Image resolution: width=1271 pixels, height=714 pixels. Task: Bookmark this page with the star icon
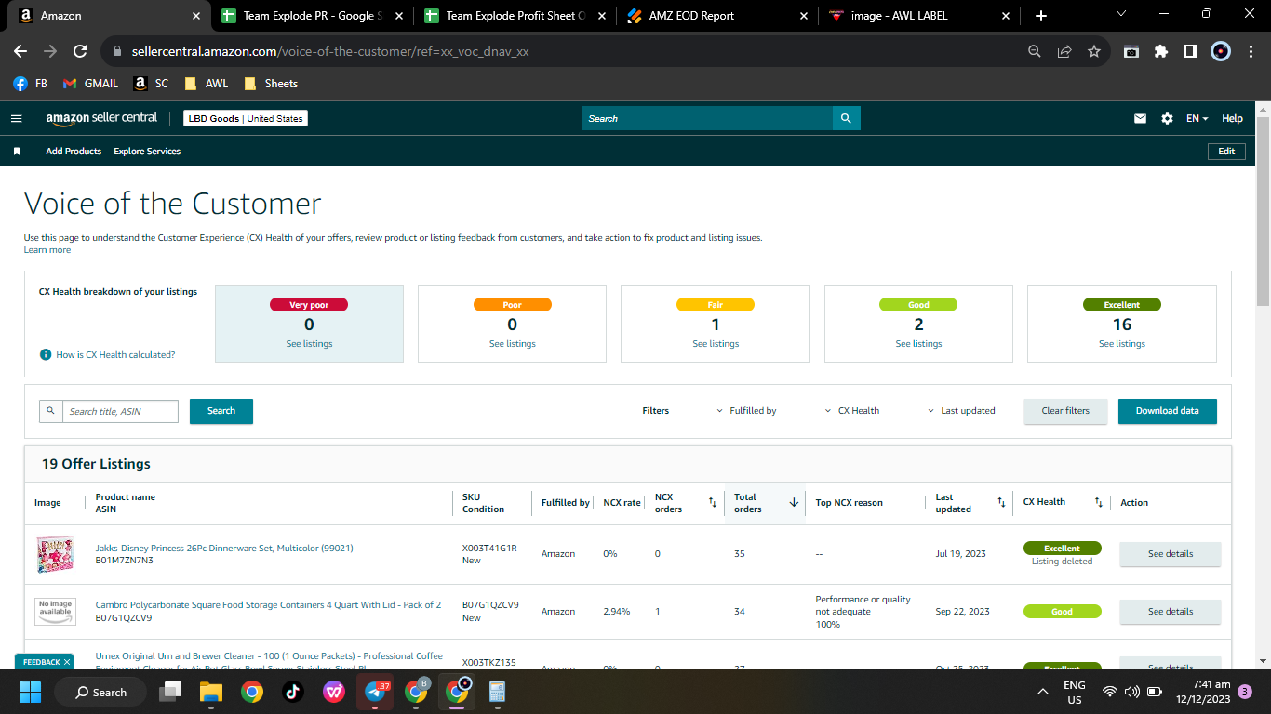tap(1094, 52)
